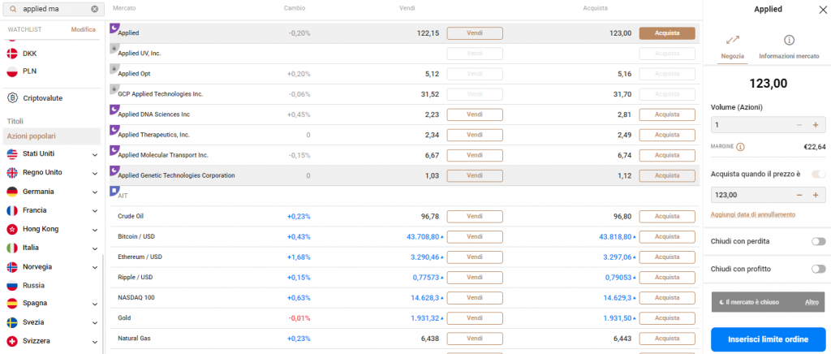The width and height of the screenshot is (831, 354).
Task: Click Vendi for the Applied row
Action: click(474, 33)
